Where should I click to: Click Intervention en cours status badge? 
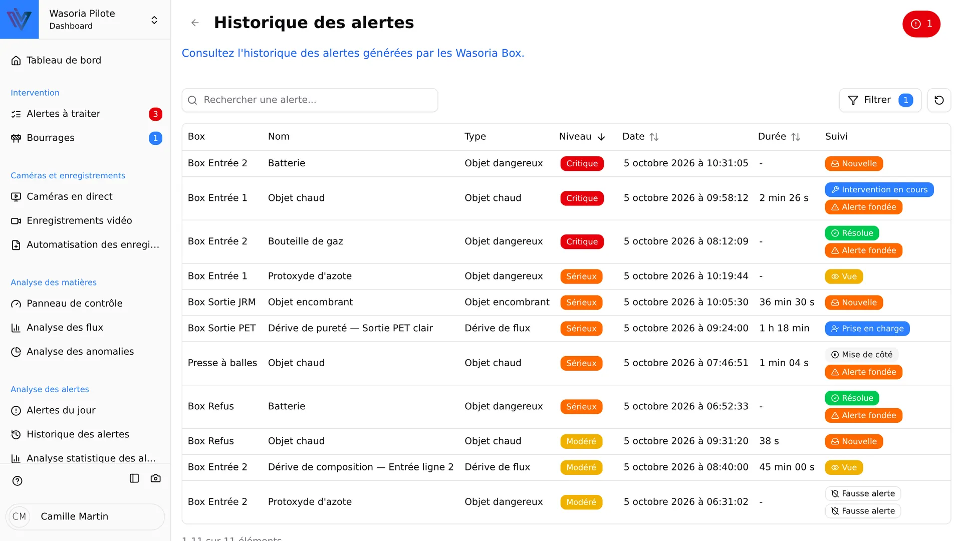tap(879, 190)
